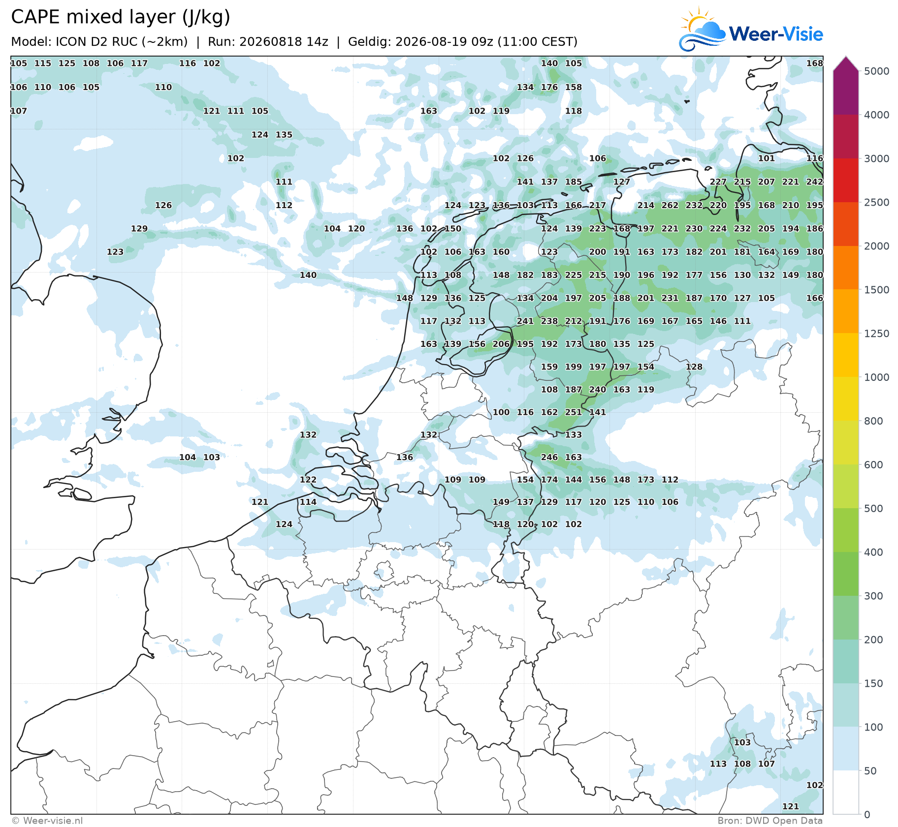This screenshot has width=898, height=827.
Task: Click the 251 CAPE value on the map
Action: [x=573, y=412]
